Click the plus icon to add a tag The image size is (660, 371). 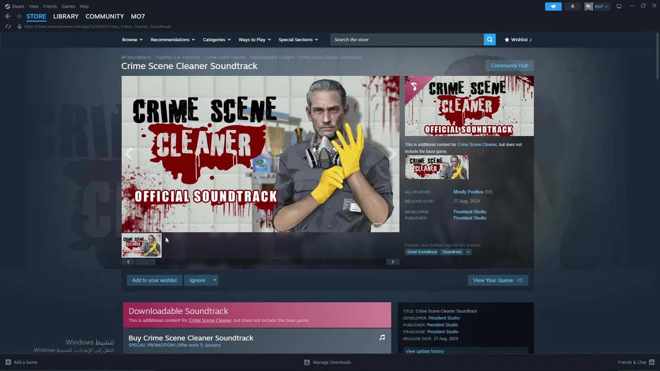click(x=468, y=252)
